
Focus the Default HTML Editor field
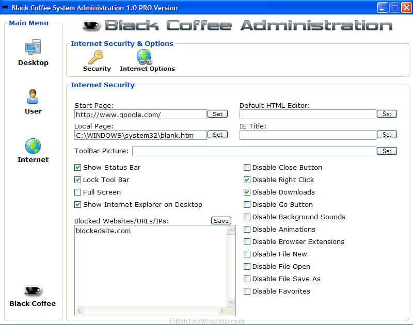coord(308,115)
